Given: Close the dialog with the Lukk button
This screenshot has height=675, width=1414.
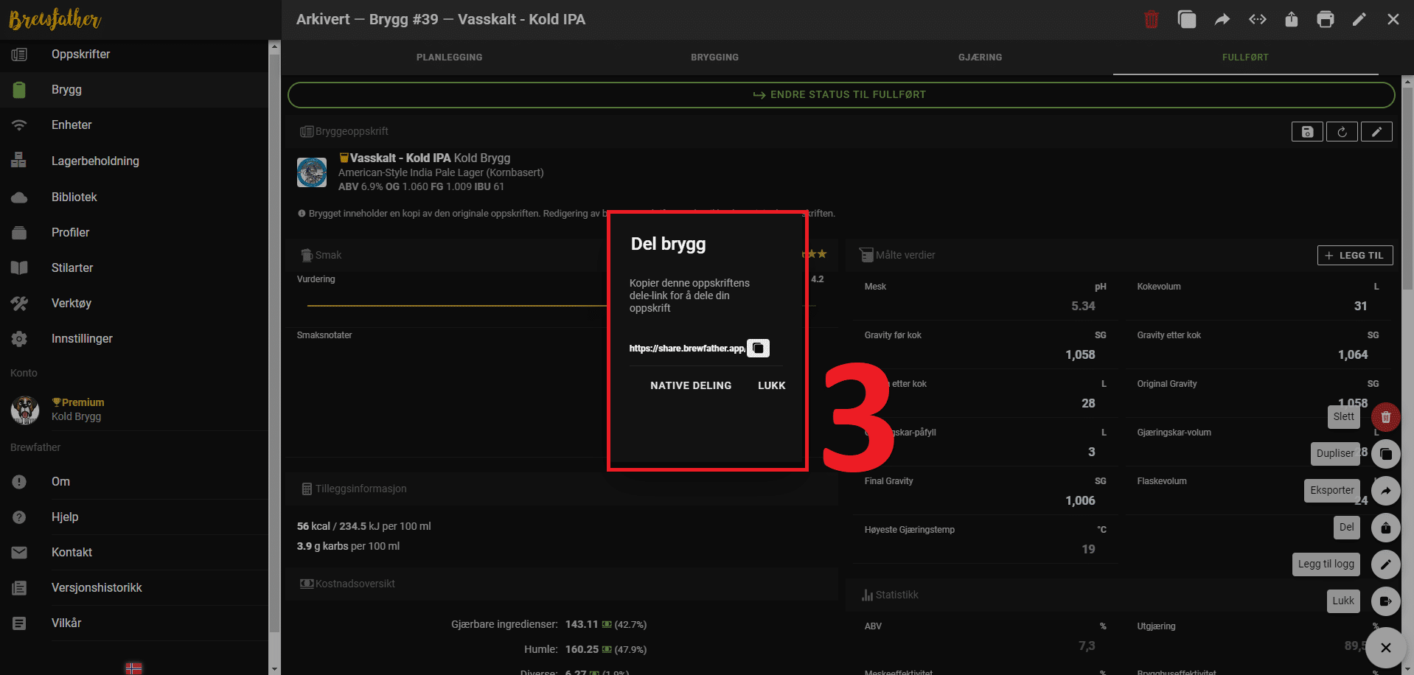Looking at the screenshot, I should coord(771,385).
